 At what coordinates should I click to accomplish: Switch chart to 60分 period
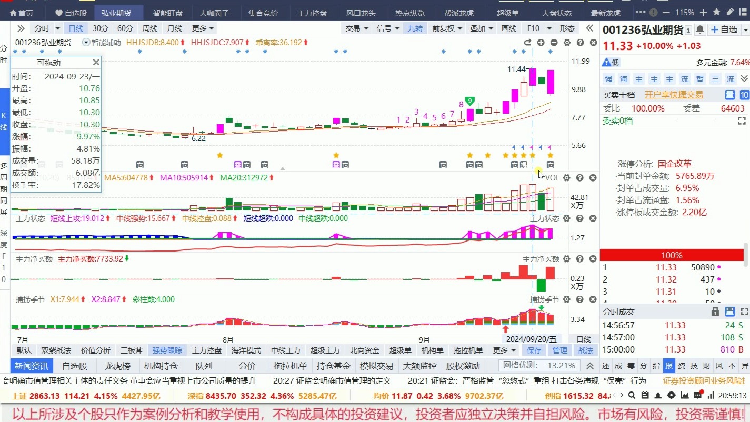click(125, 28)
